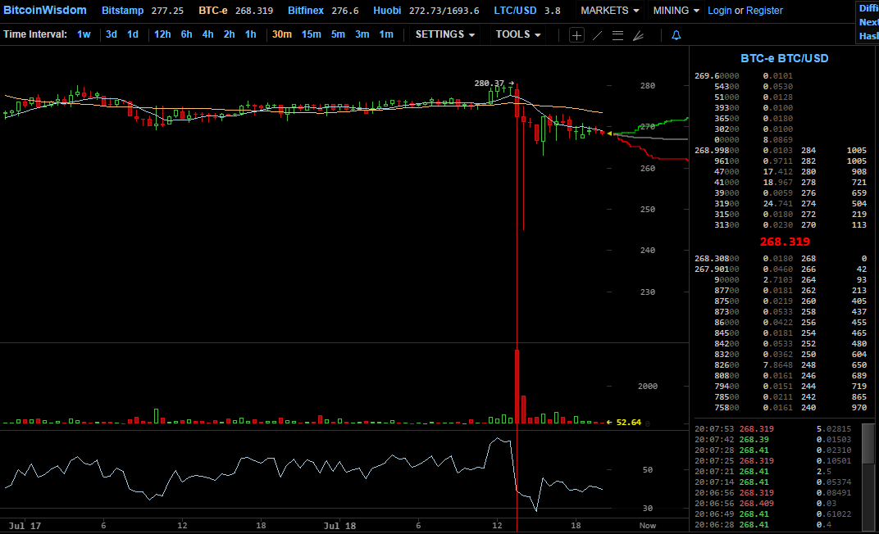Viewport: 879px width, 534px height.
Task: Click the Login link
Action: [719, 11]
